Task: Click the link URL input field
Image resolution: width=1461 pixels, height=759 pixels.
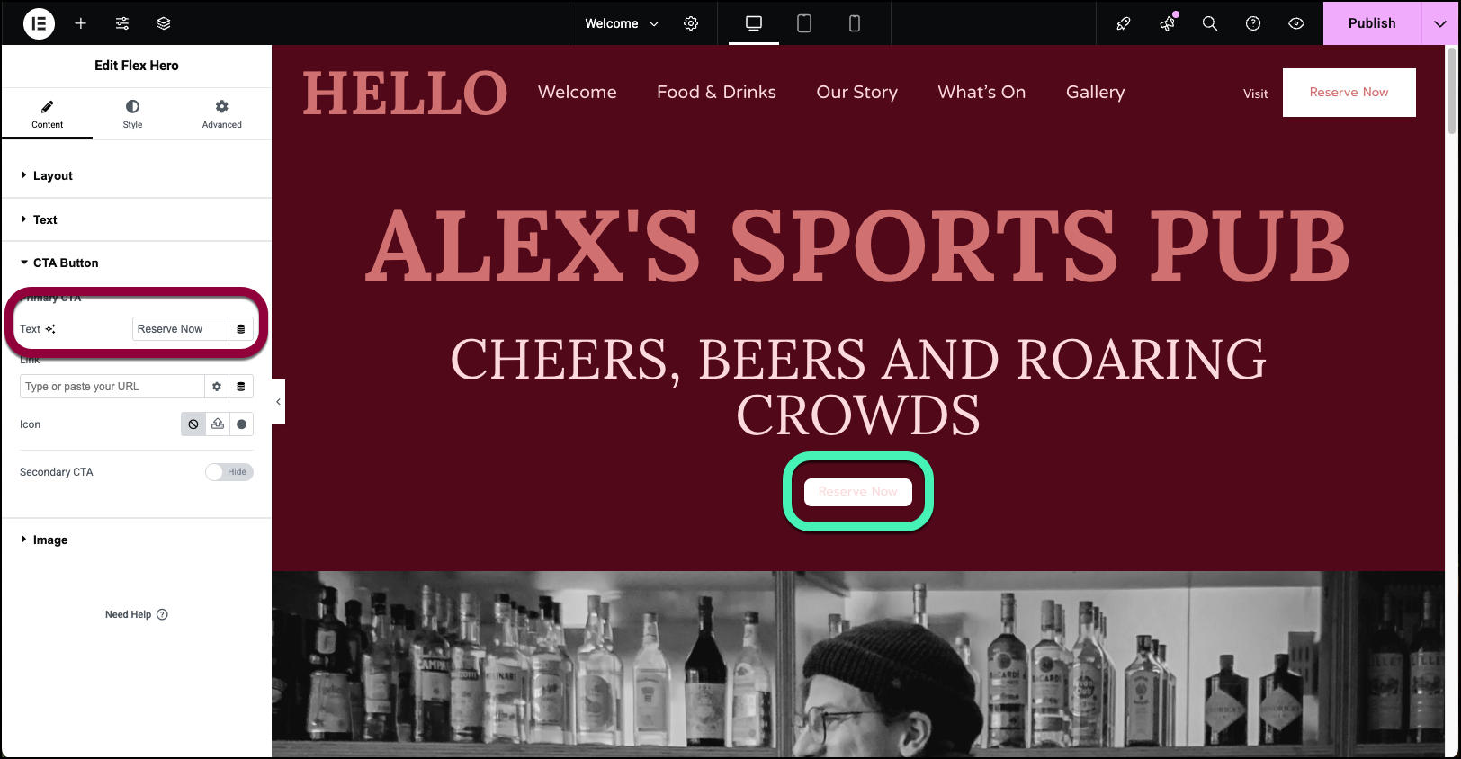Action: point(112,387)
